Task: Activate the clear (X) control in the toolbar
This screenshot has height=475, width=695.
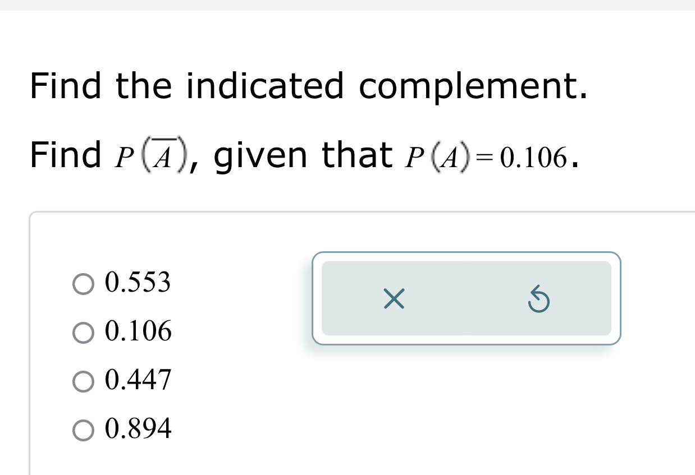Action: tap(393, 299)
